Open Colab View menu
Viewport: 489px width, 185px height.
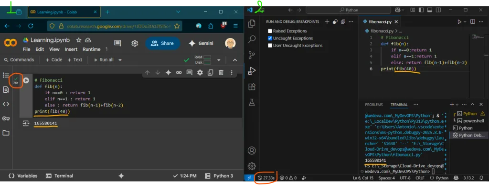pos(54,49)
